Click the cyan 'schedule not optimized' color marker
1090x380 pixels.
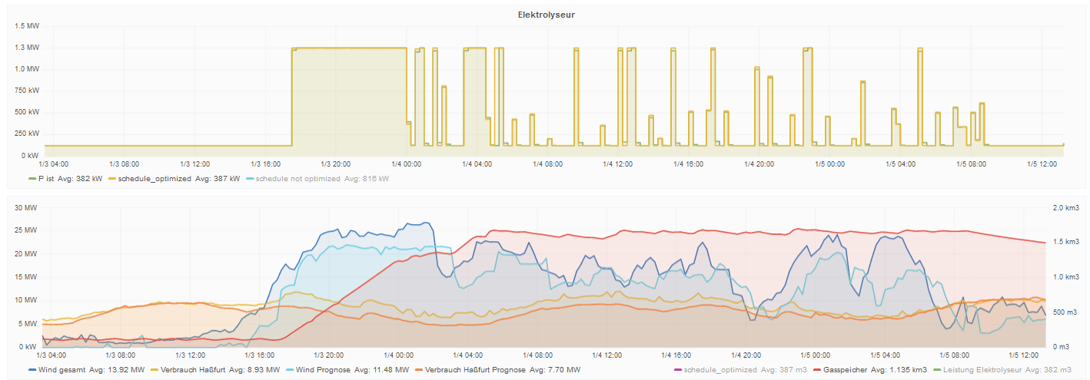click(249, 179)
